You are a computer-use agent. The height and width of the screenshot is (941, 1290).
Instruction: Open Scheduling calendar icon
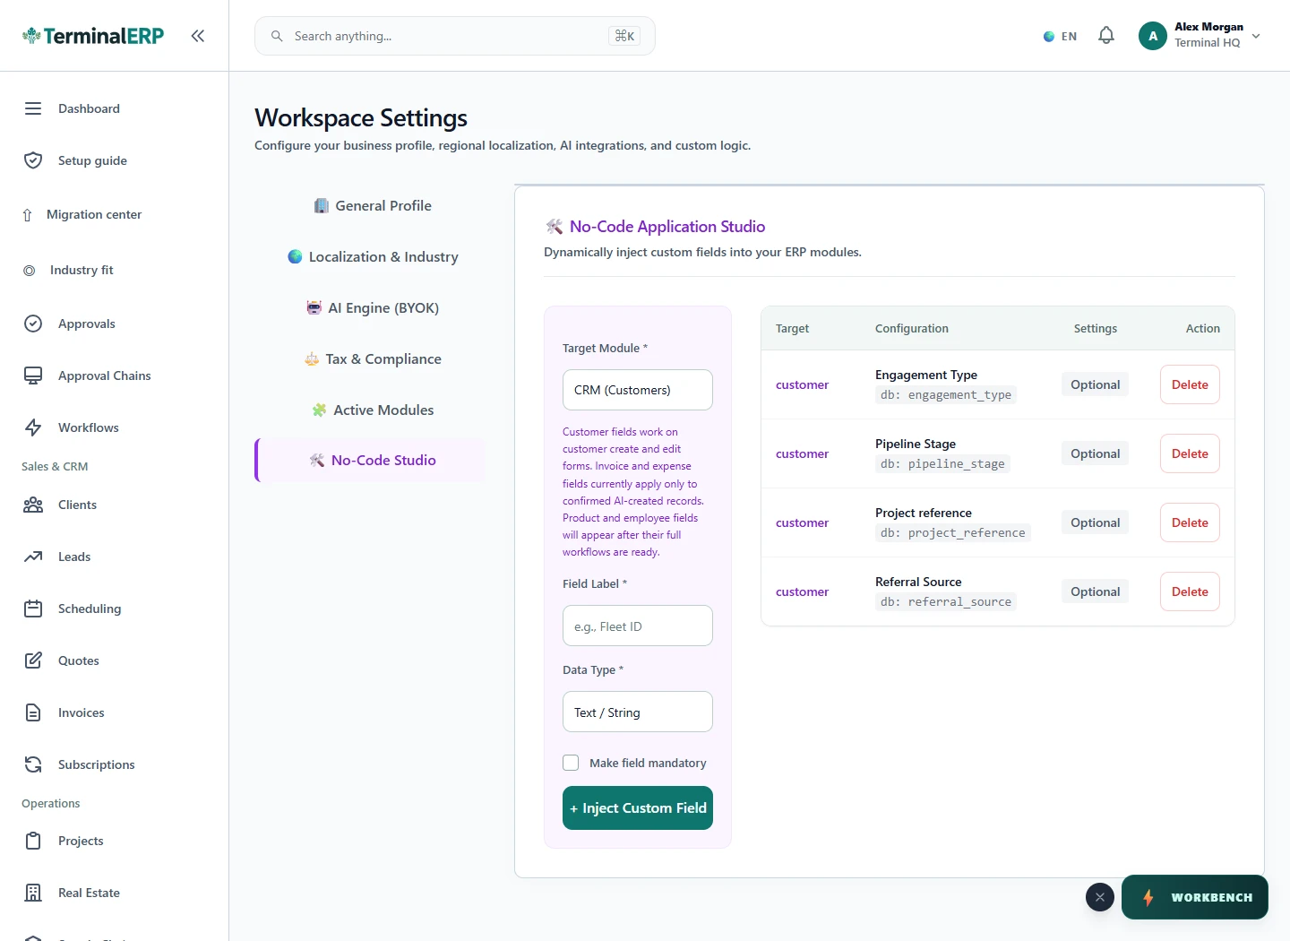[x=33, y=609]
